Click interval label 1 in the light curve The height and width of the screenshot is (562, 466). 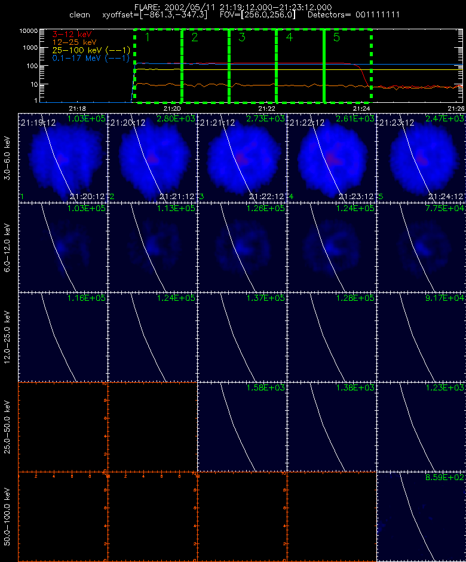(147, 37)
